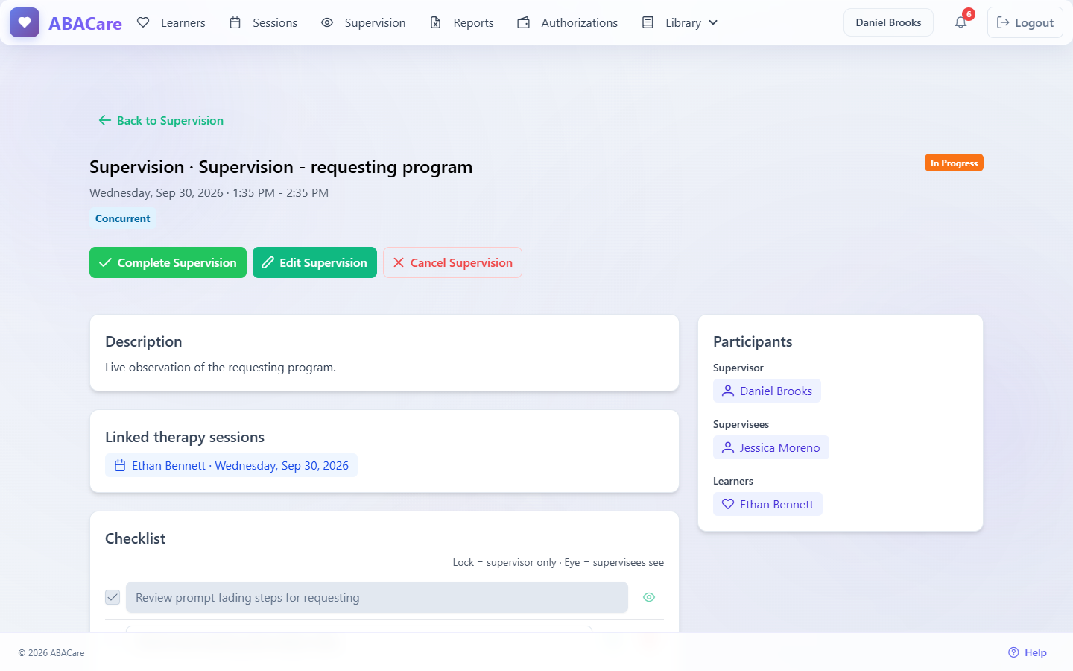Click the Concurrent tag
This screenshot has height=671, width=1073.
click(x=123, y=218)
